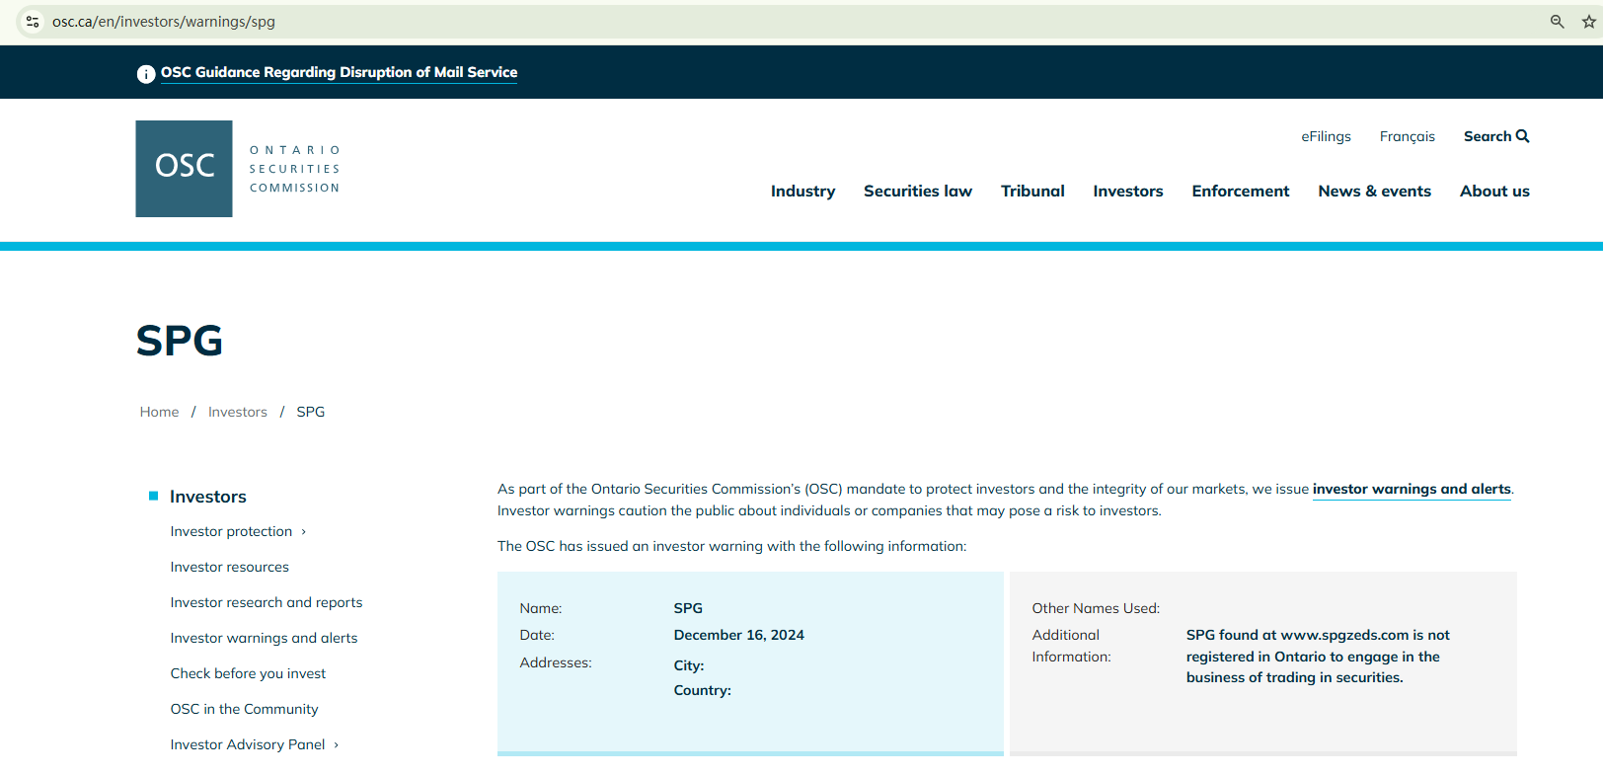
Task: Open the News & events menu
Action: [x=1374, y=192]
